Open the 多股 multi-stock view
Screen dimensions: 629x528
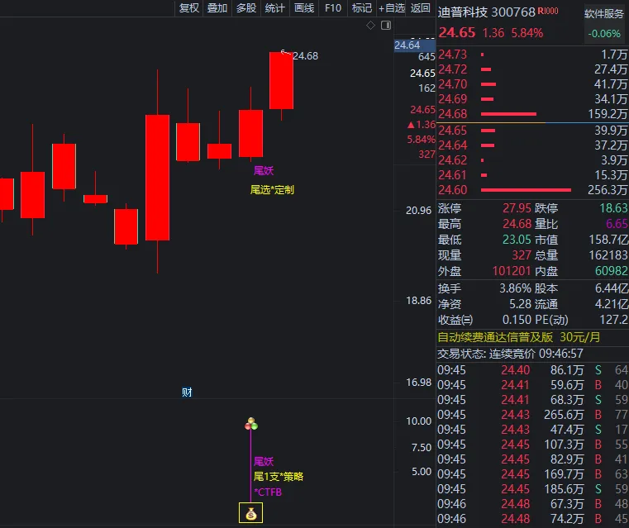click(x=246, y=8)
